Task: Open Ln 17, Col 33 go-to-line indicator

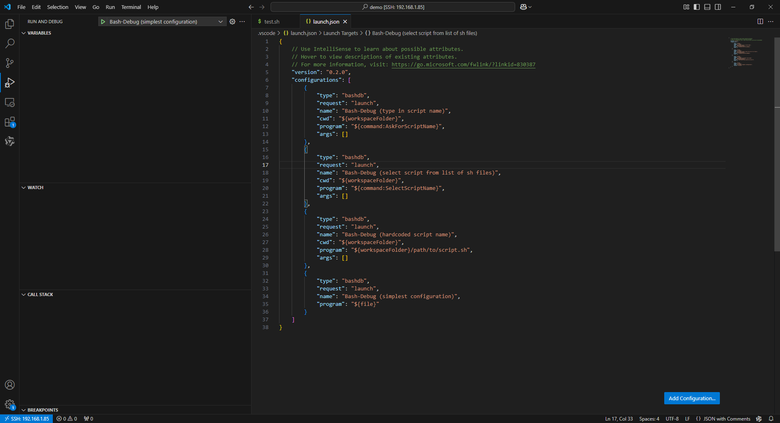Action: [x=619, y=419]
